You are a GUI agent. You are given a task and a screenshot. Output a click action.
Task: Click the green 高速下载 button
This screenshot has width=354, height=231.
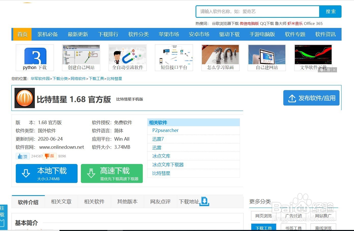112,173
